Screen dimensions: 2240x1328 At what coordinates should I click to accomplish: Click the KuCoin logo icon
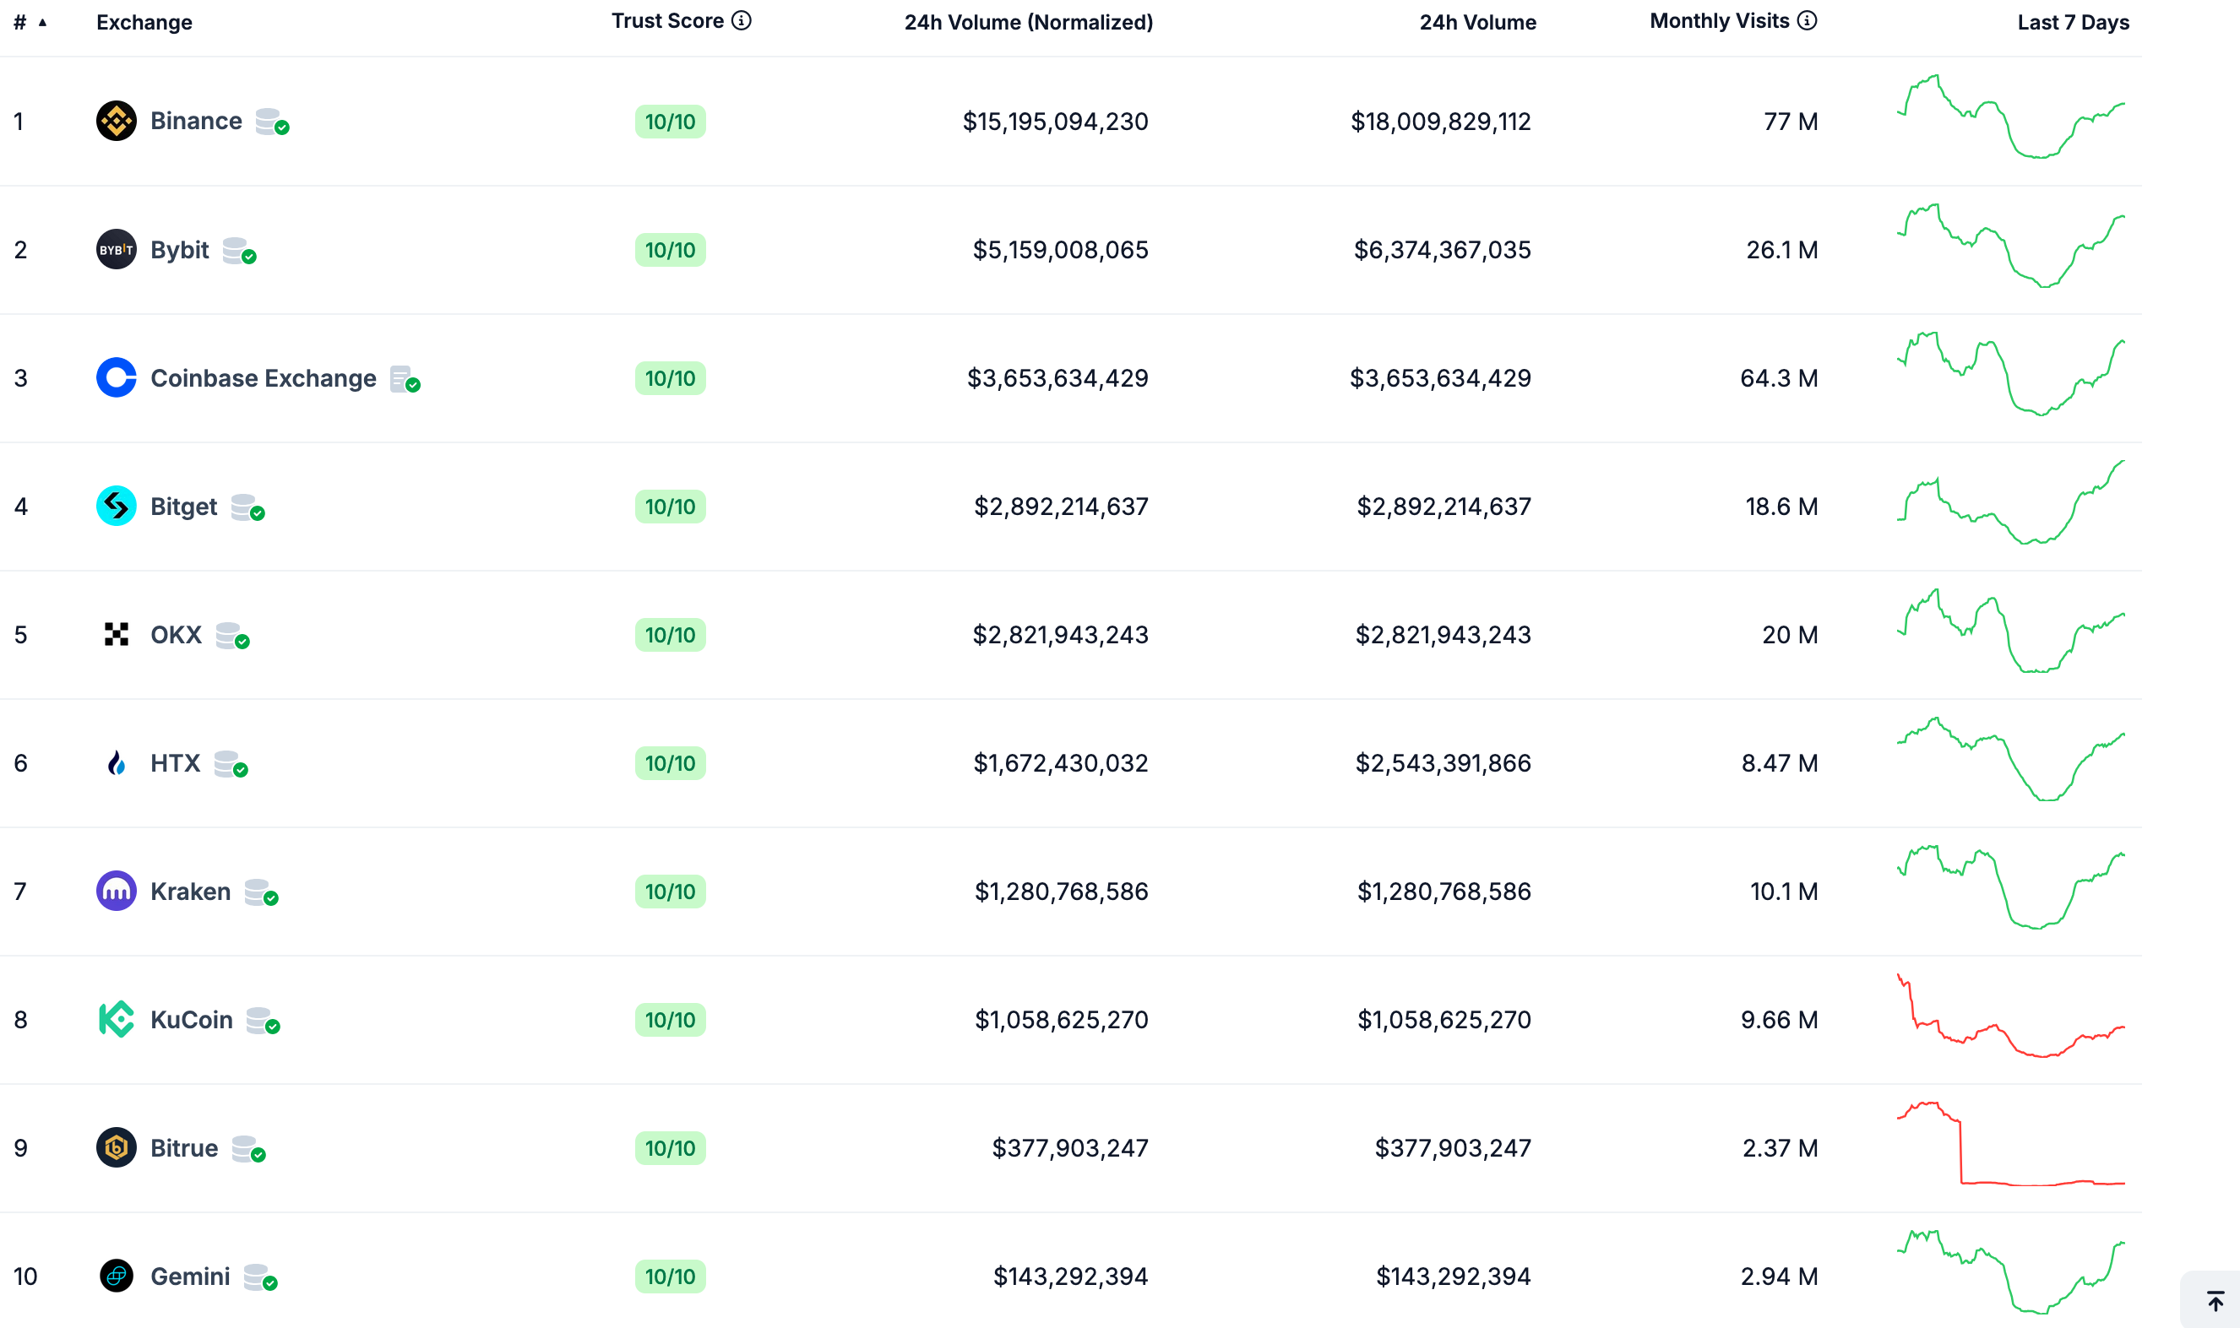pos(116,1019)
